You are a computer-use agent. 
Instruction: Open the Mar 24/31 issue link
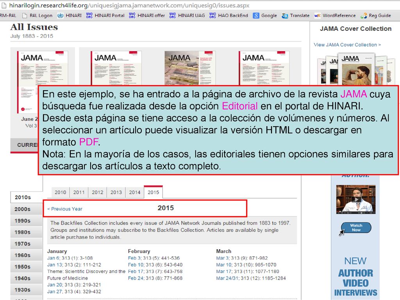point(227,278)
